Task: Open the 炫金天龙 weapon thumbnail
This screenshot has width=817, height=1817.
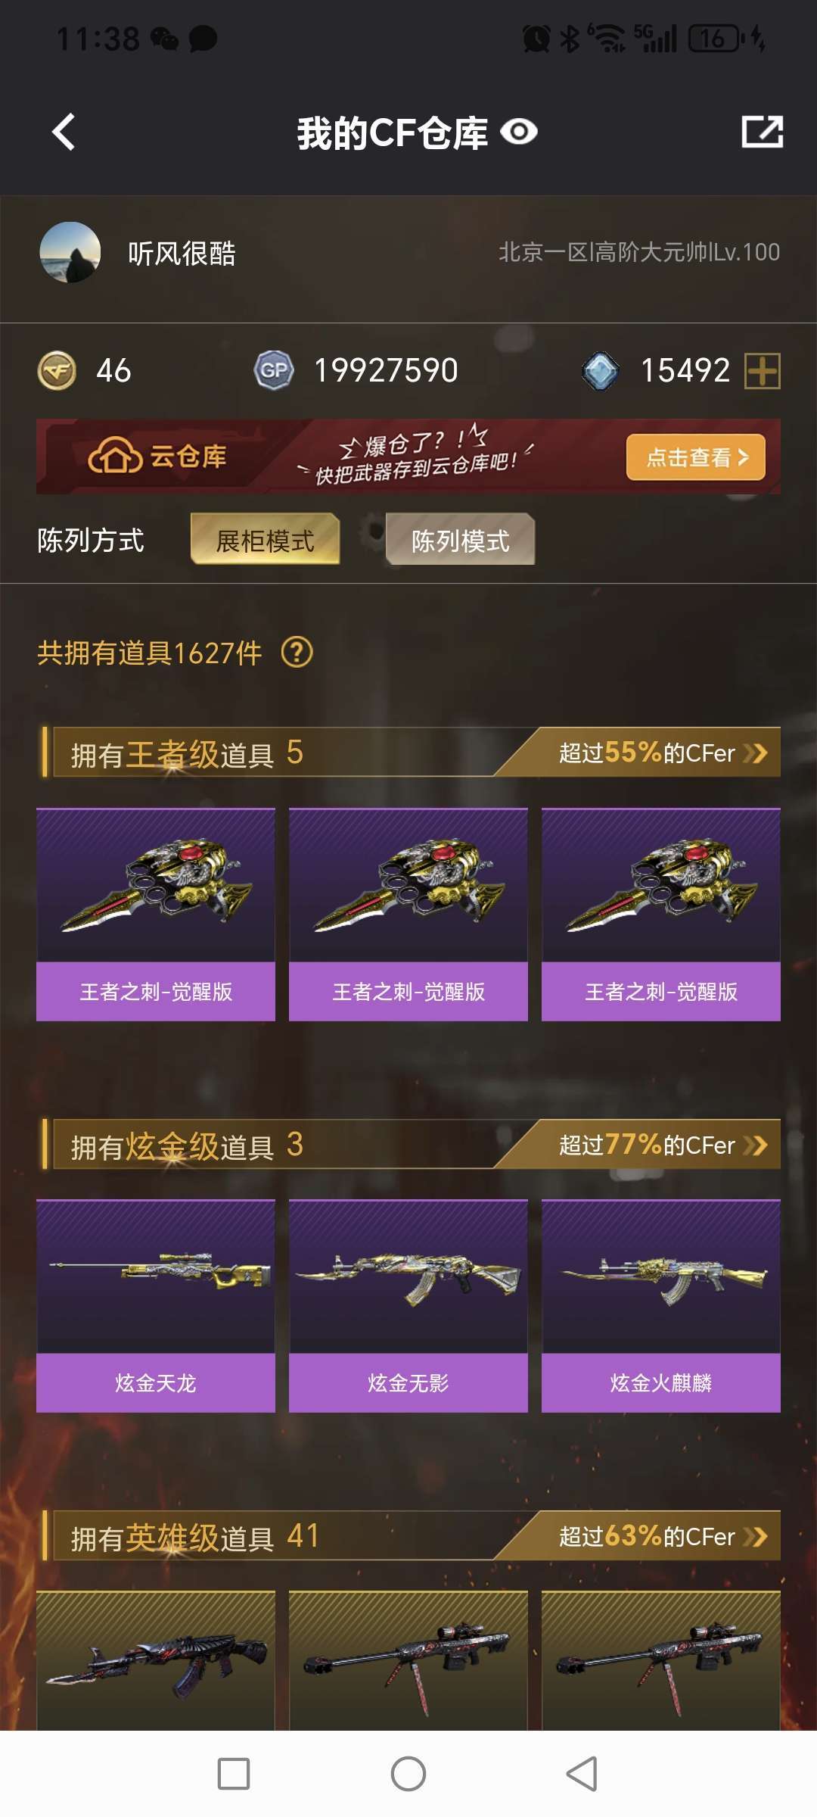Action: pos(156,1276)
